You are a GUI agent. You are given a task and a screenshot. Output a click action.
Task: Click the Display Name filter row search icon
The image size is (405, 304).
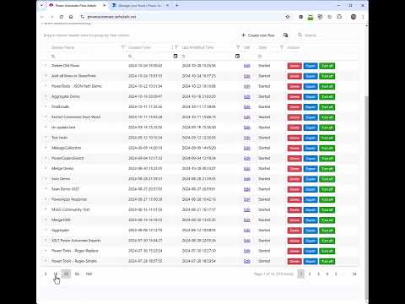[53, 57]
